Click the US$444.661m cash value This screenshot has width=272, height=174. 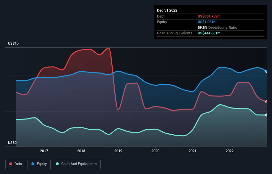coord(209,33)
